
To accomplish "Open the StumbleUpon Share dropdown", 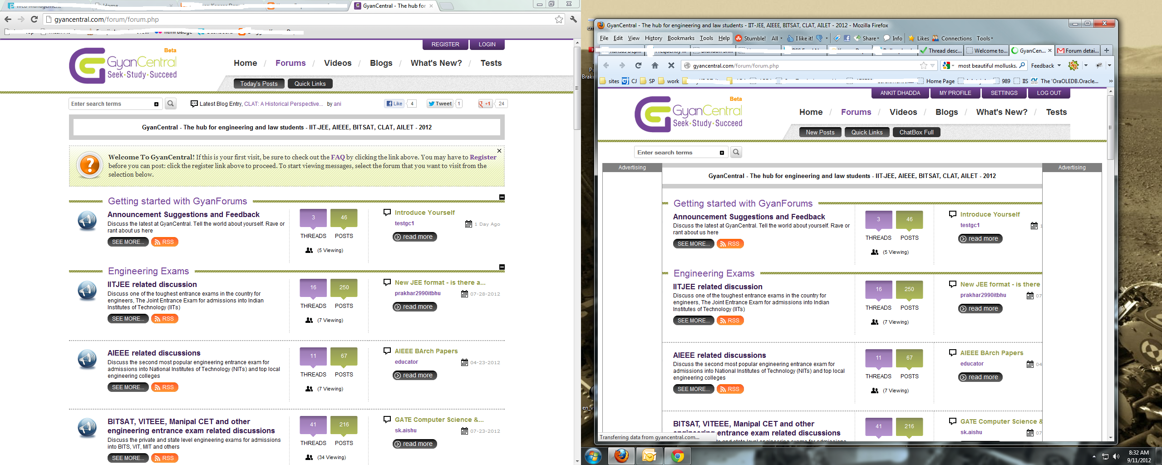I will [x=867, y=38].
